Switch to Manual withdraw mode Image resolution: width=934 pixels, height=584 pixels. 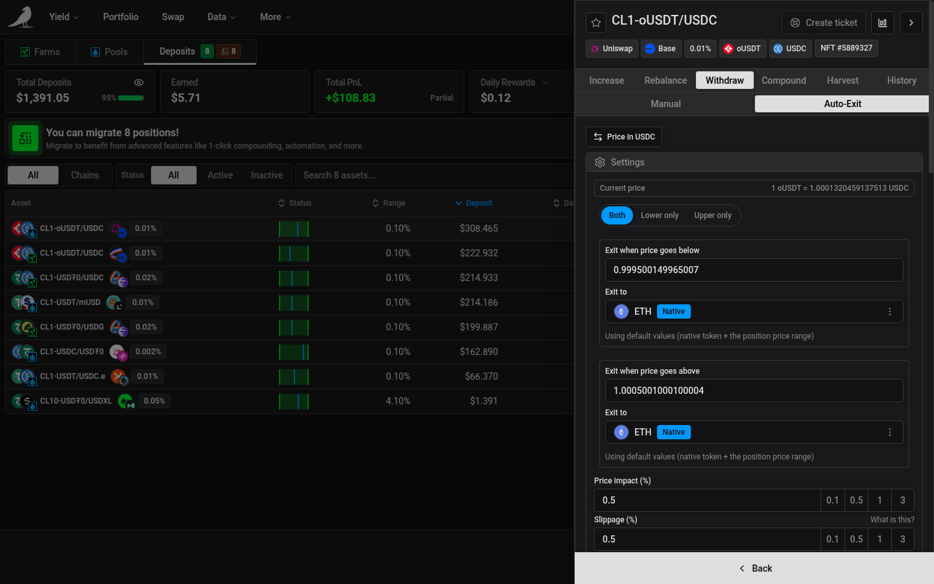(665, 104)
